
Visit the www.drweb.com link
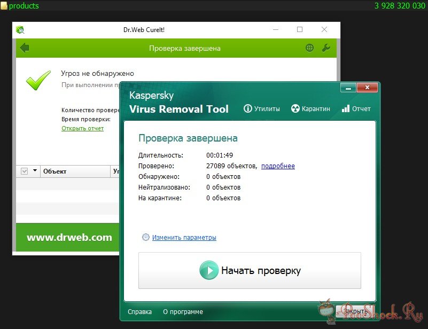click(69, 238)
